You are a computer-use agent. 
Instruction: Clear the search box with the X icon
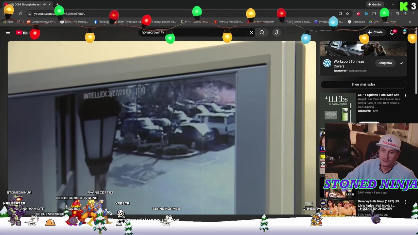tap(251, 32)
